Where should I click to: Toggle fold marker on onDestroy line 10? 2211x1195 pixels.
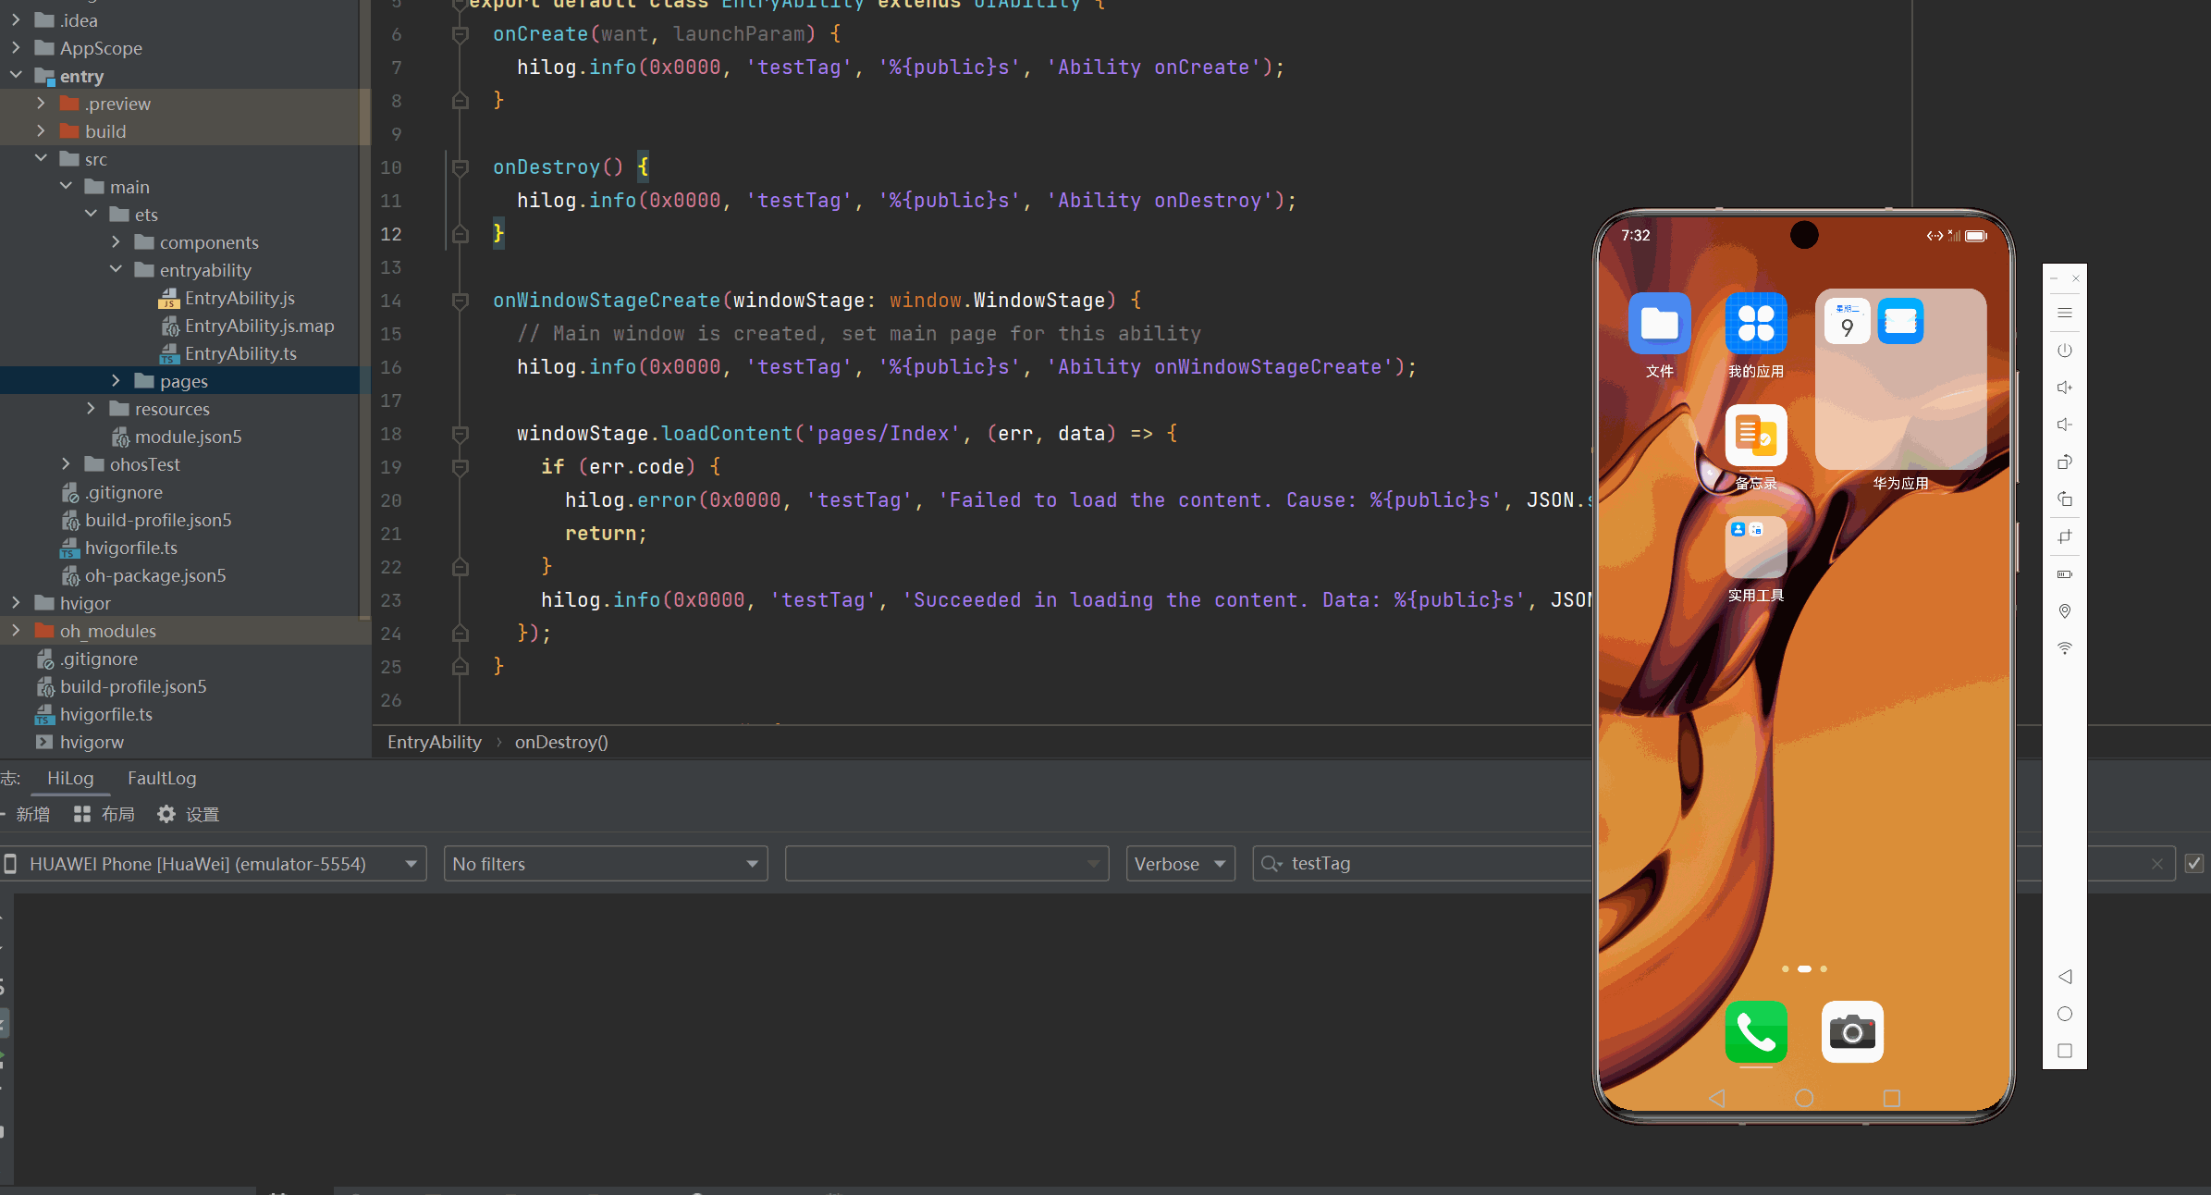460,167
